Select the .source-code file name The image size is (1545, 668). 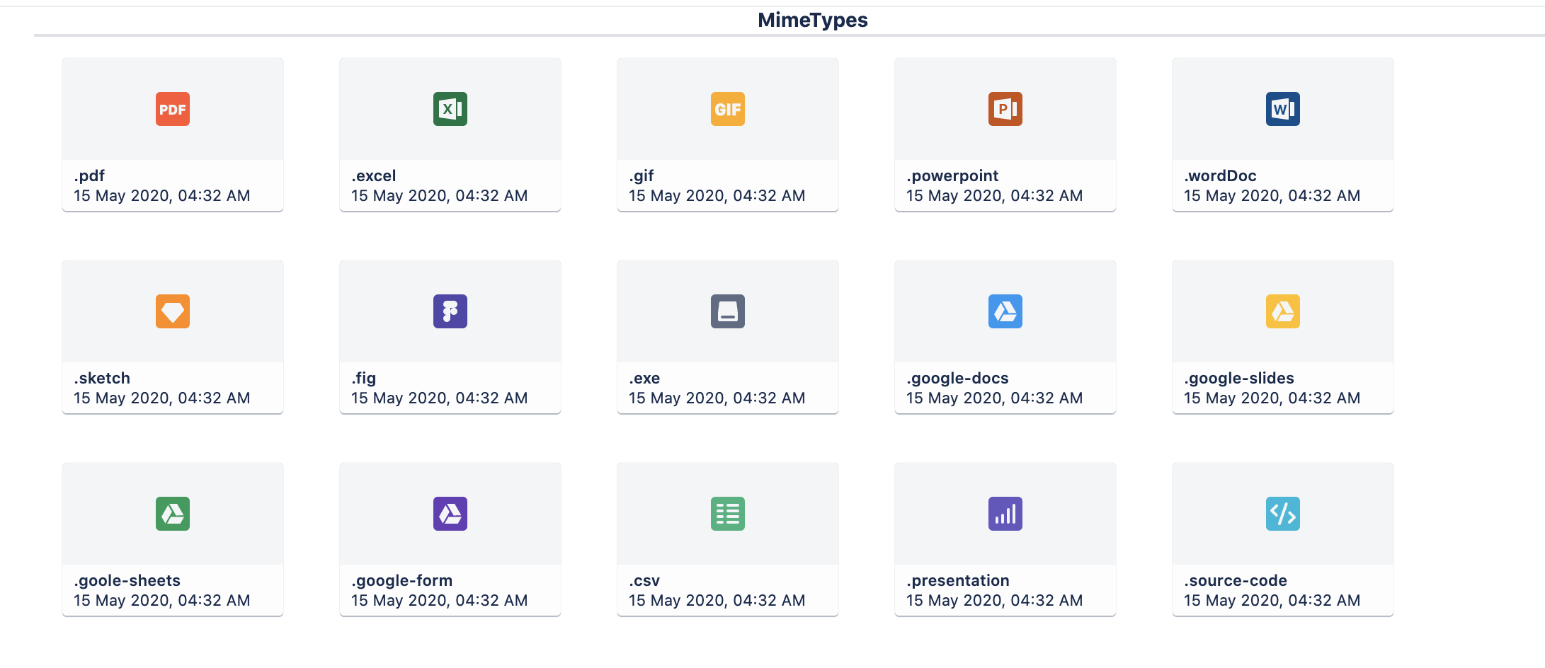coord(1236,580)
